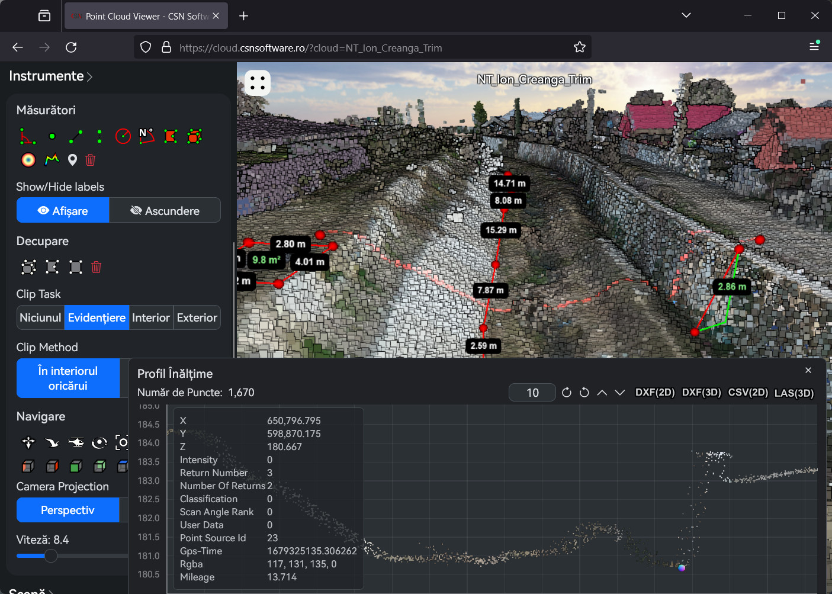The width and height of the screenshot is (832, 594).
Task: Remove all measurements with the red trash icon
Action: click(x=90, y=159)
